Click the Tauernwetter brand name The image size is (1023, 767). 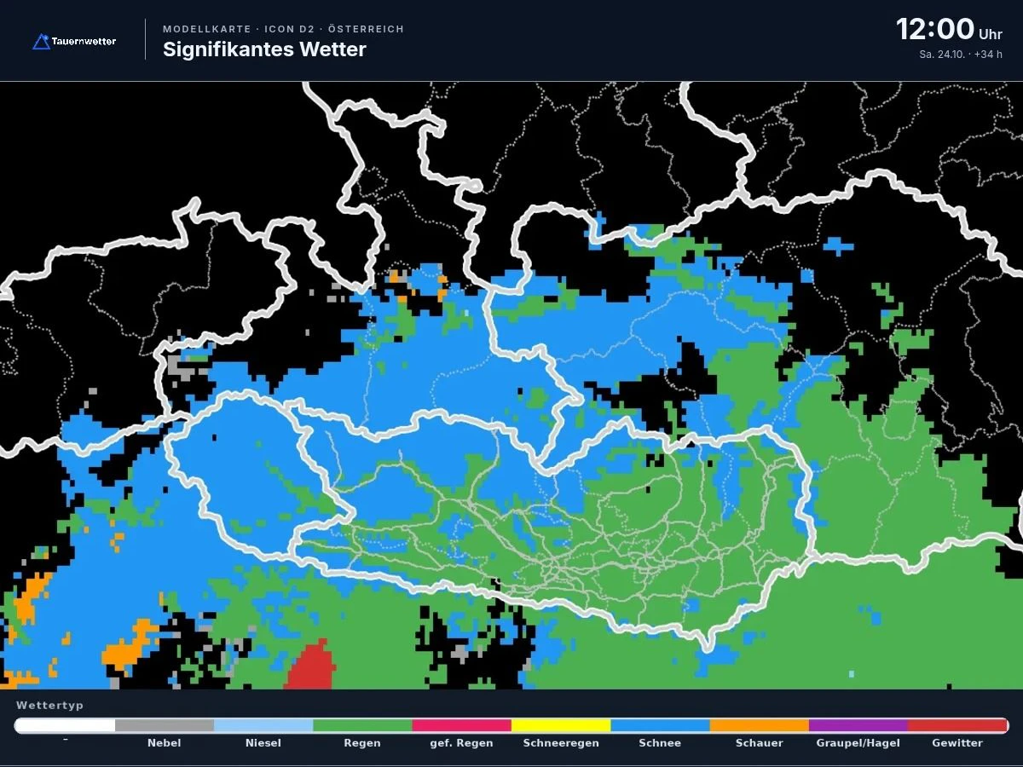[x=84, y=41]
